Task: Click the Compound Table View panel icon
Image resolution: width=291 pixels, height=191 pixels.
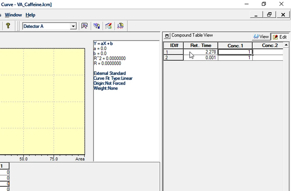Action: tap(167, 36)
